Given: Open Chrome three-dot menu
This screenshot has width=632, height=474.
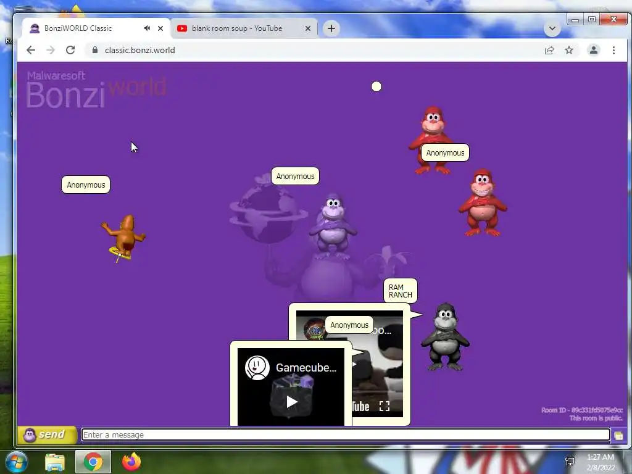Looking at the screenshot, I should [613, 51].
